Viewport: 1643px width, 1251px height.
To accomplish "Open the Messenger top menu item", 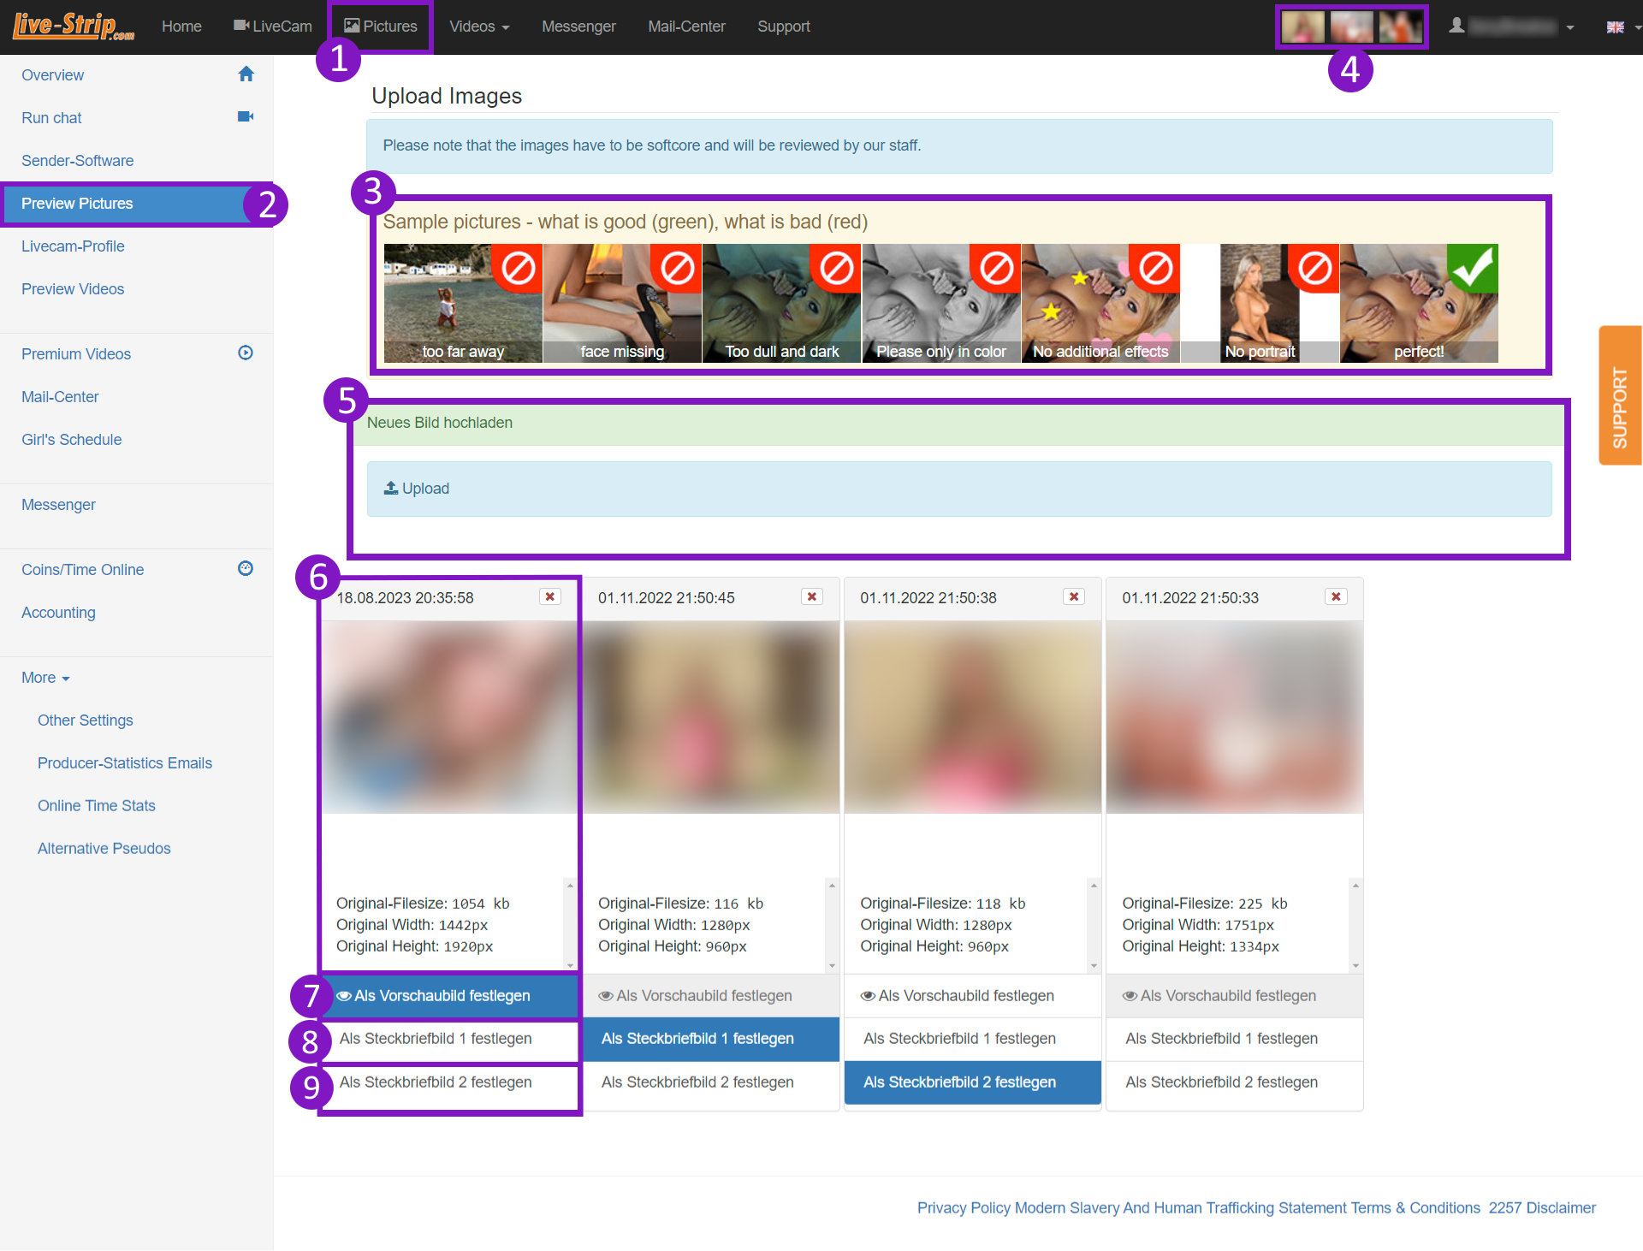I will (x=578, y=27).
